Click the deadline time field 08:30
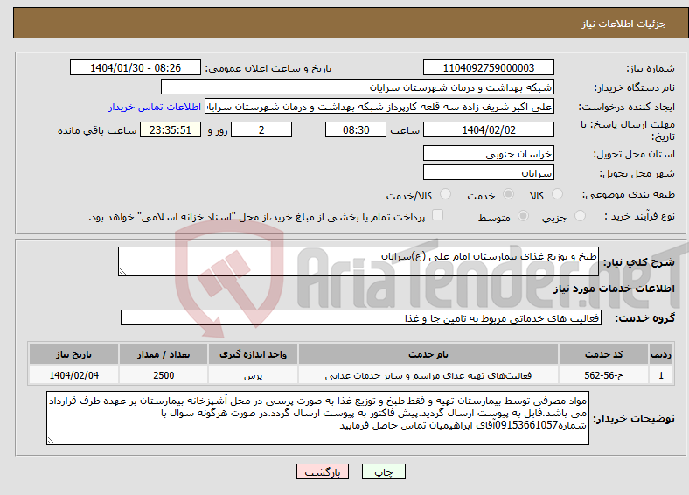The height and width of the screenshot is (495, 689). pyautogui.click(x=356, y=129)
